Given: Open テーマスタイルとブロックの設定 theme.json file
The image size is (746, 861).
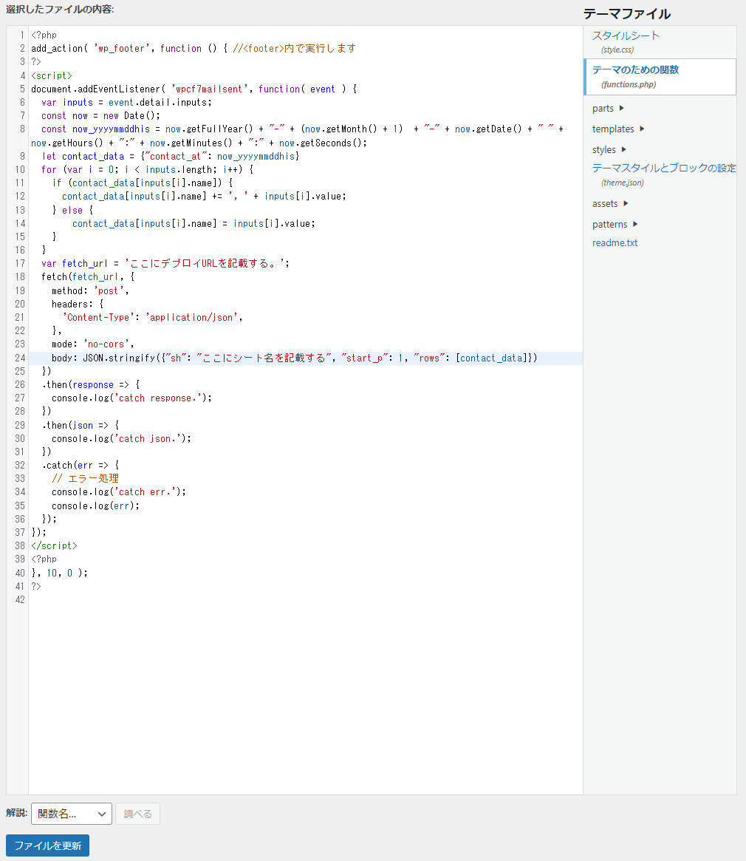Looking at the screenshot, I should 664,168.
